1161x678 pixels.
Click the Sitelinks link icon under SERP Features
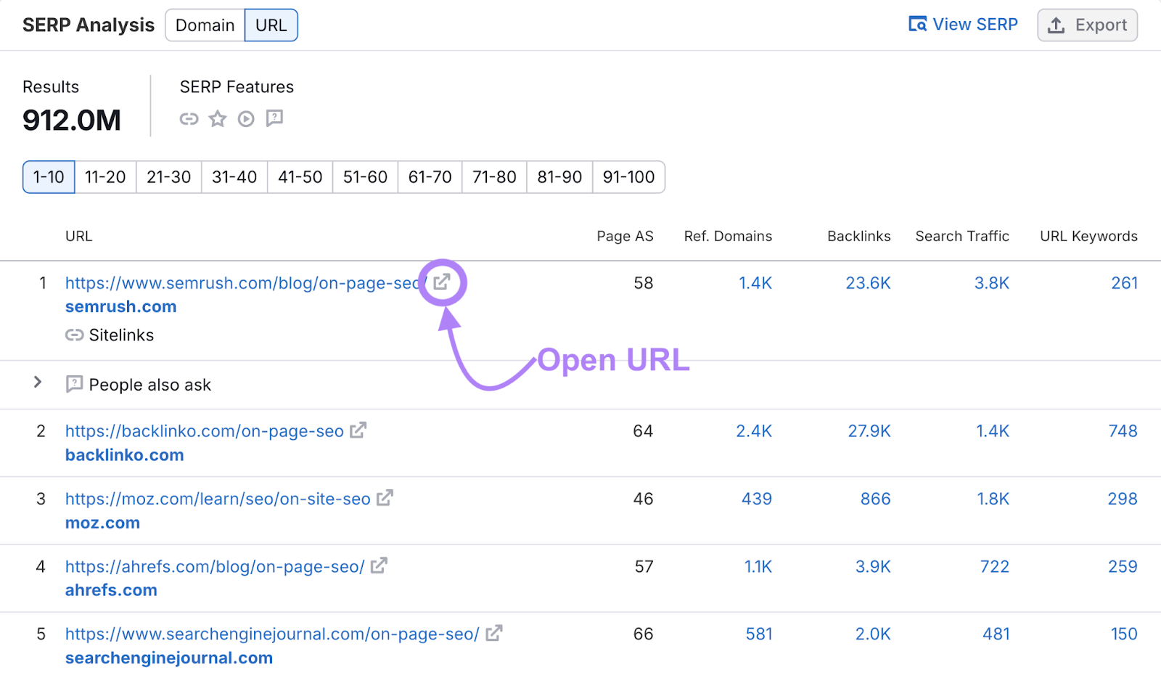click(x=189, y=118)
